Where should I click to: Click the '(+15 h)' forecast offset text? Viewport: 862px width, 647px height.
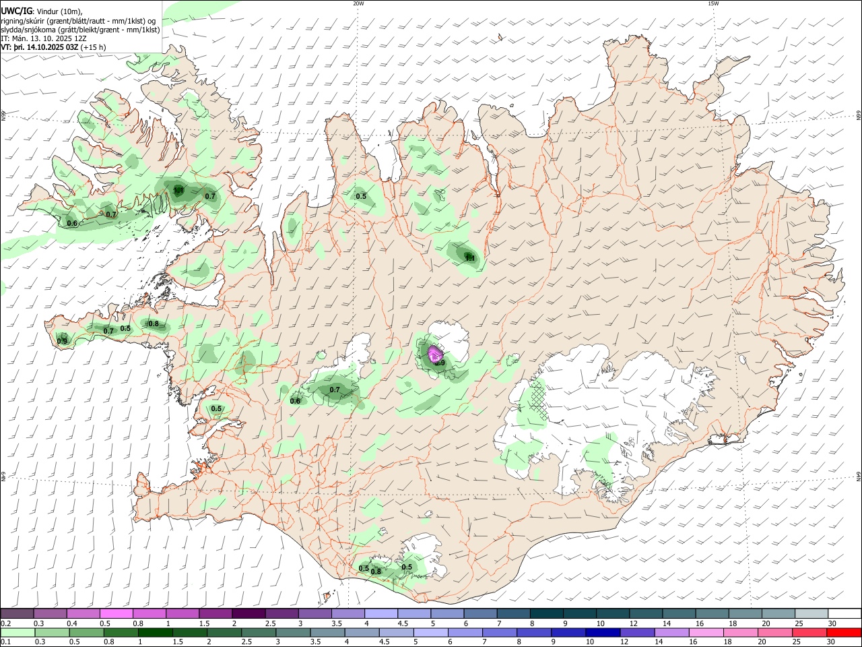tap(94, 48)
